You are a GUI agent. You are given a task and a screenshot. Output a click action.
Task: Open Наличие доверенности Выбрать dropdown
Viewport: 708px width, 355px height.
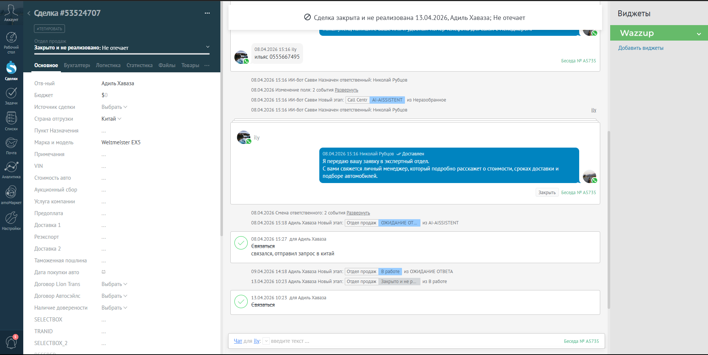coord(114,308)
